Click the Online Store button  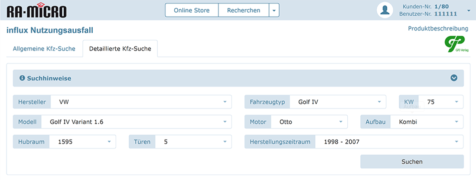tap(191, 10)
